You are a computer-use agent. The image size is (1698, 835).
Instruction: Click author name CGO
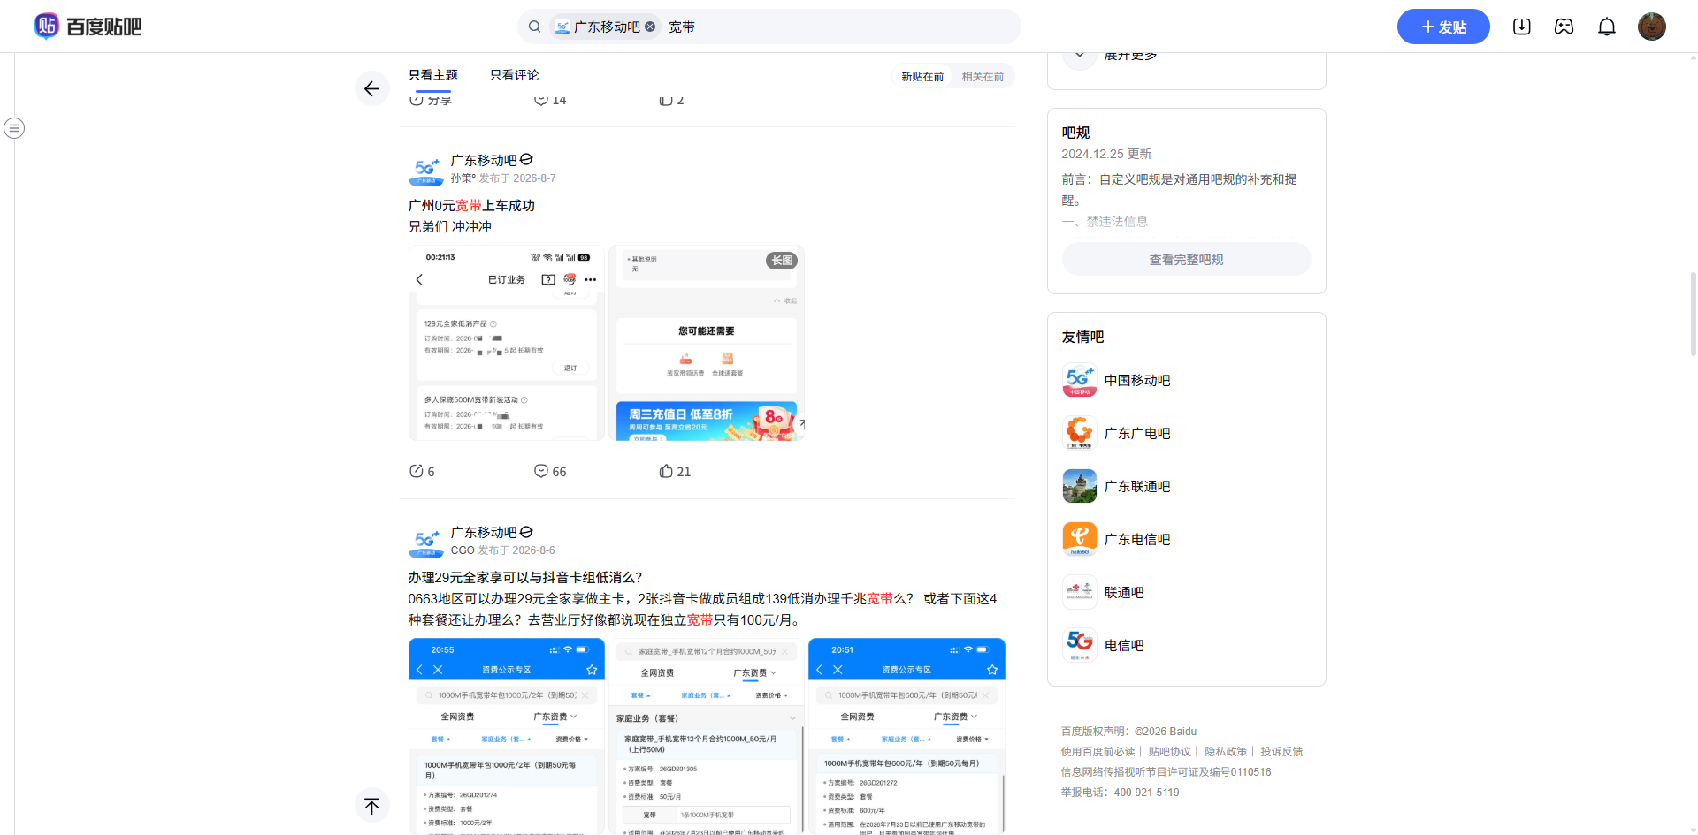(463, 550)
